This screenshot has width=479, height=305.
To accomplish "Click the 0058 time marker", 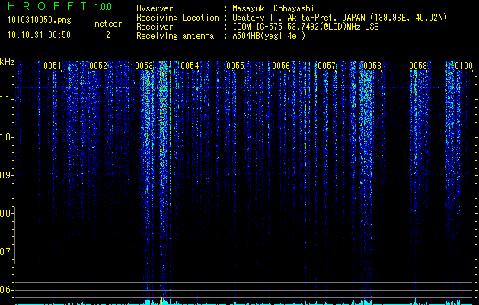I will coord(372,66).
